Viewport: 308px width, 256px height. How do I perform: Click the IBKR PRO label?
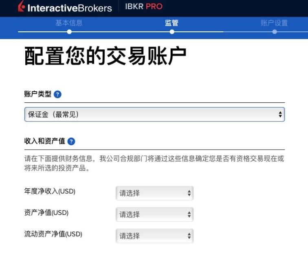pos(144,7)
